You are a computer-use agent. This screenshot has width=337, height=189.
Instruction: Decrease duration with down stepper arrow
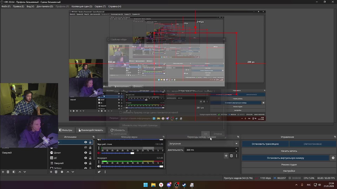[236, 151]
